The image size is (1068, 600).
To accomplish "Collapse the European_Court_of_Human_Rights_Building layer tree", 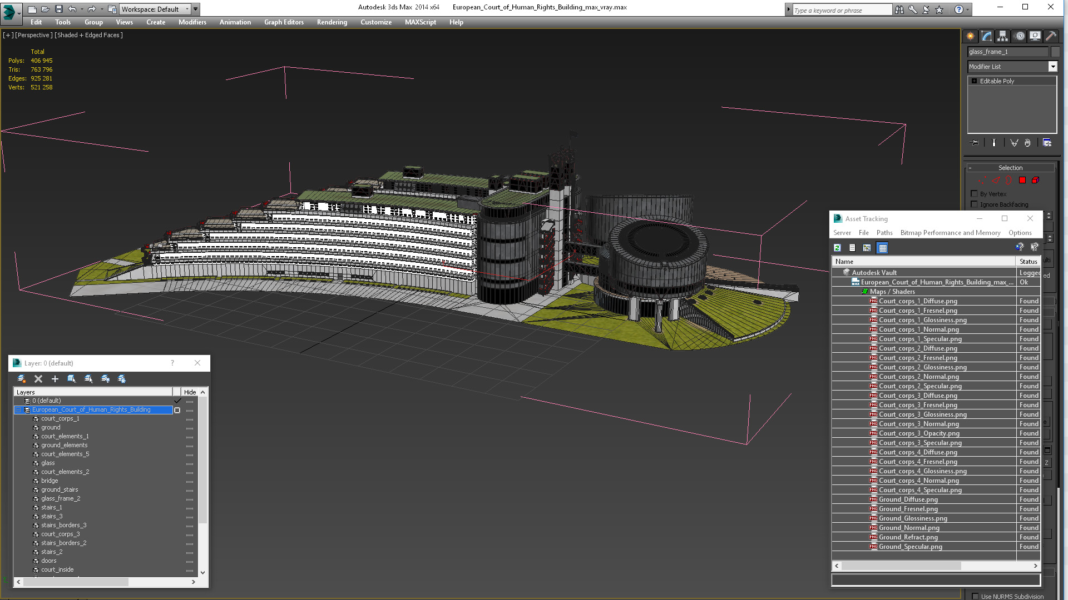I will click(x=18, y=410).
